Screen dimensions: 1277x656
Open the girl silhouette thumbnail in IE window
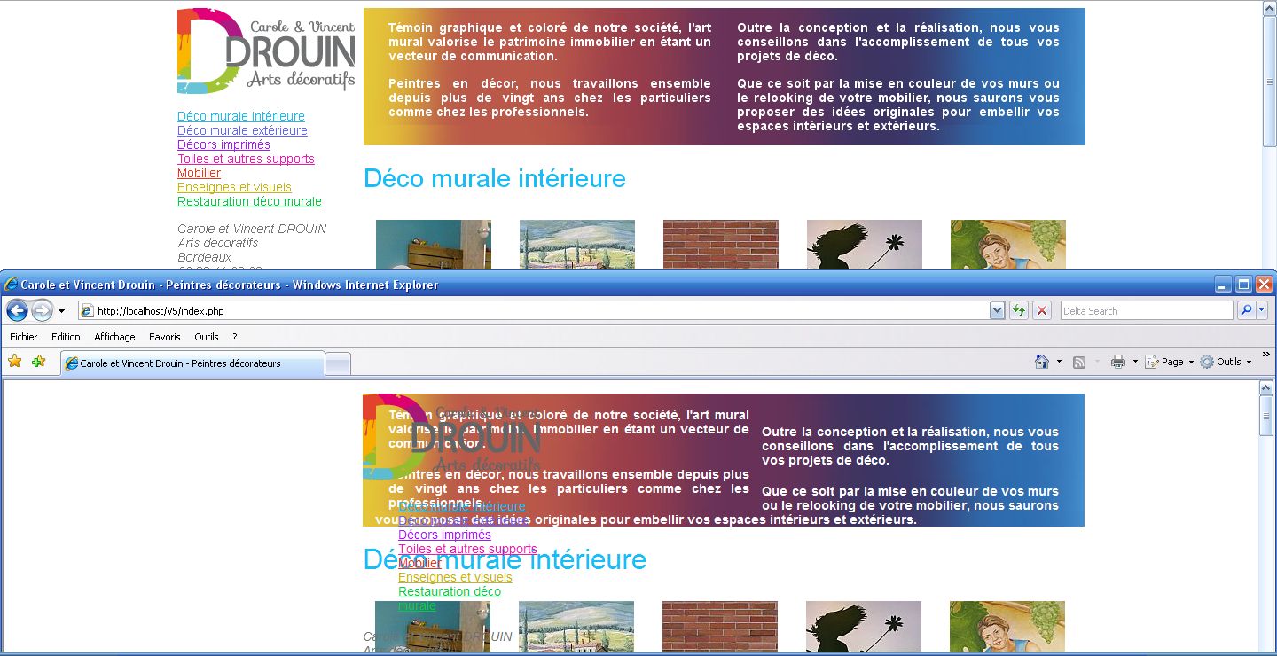point(864,626)
